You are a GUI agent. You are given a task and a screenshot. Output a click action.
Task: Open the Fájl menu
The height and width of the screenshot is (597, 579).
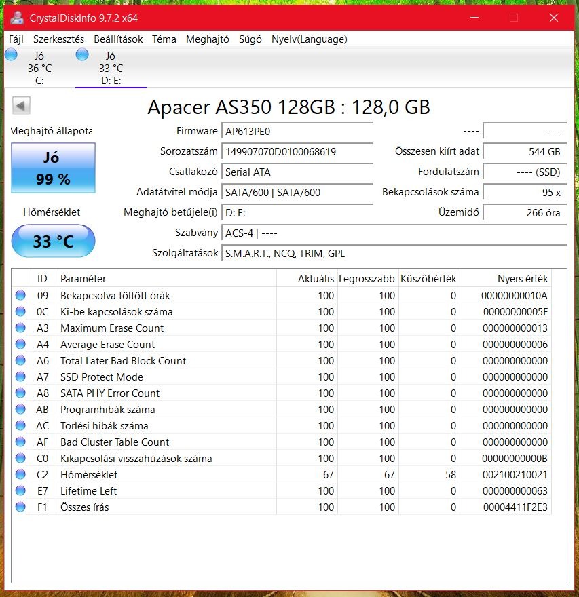[x=16, y=39]
